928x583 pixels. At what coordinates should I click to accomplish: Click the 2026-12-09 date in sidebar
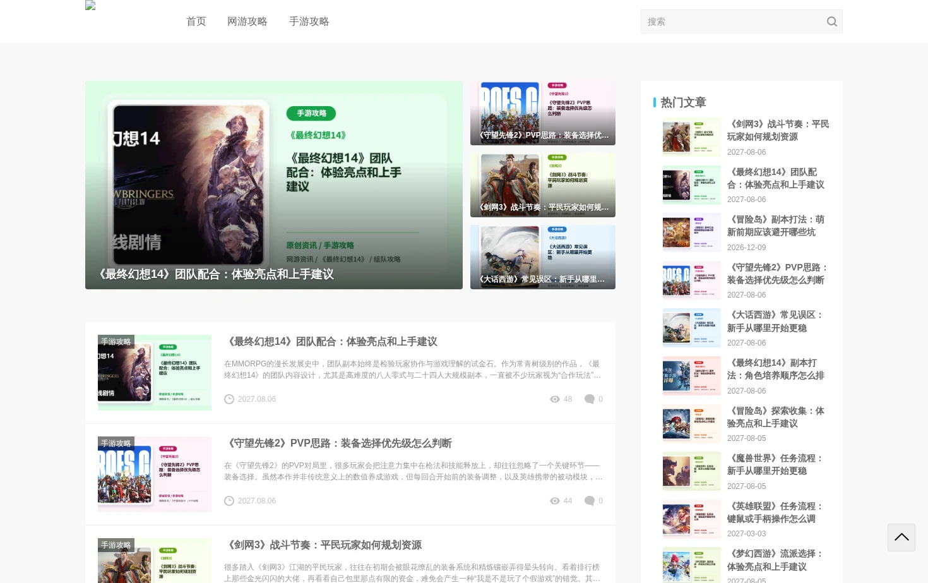pyautogui.click(x=746, y=248)
